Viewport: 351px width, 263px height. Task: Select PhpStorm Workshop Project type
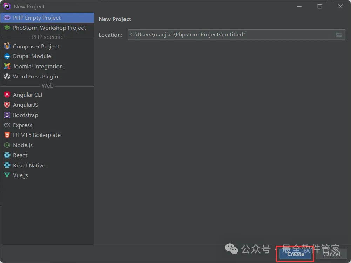(x=47, y=28)
